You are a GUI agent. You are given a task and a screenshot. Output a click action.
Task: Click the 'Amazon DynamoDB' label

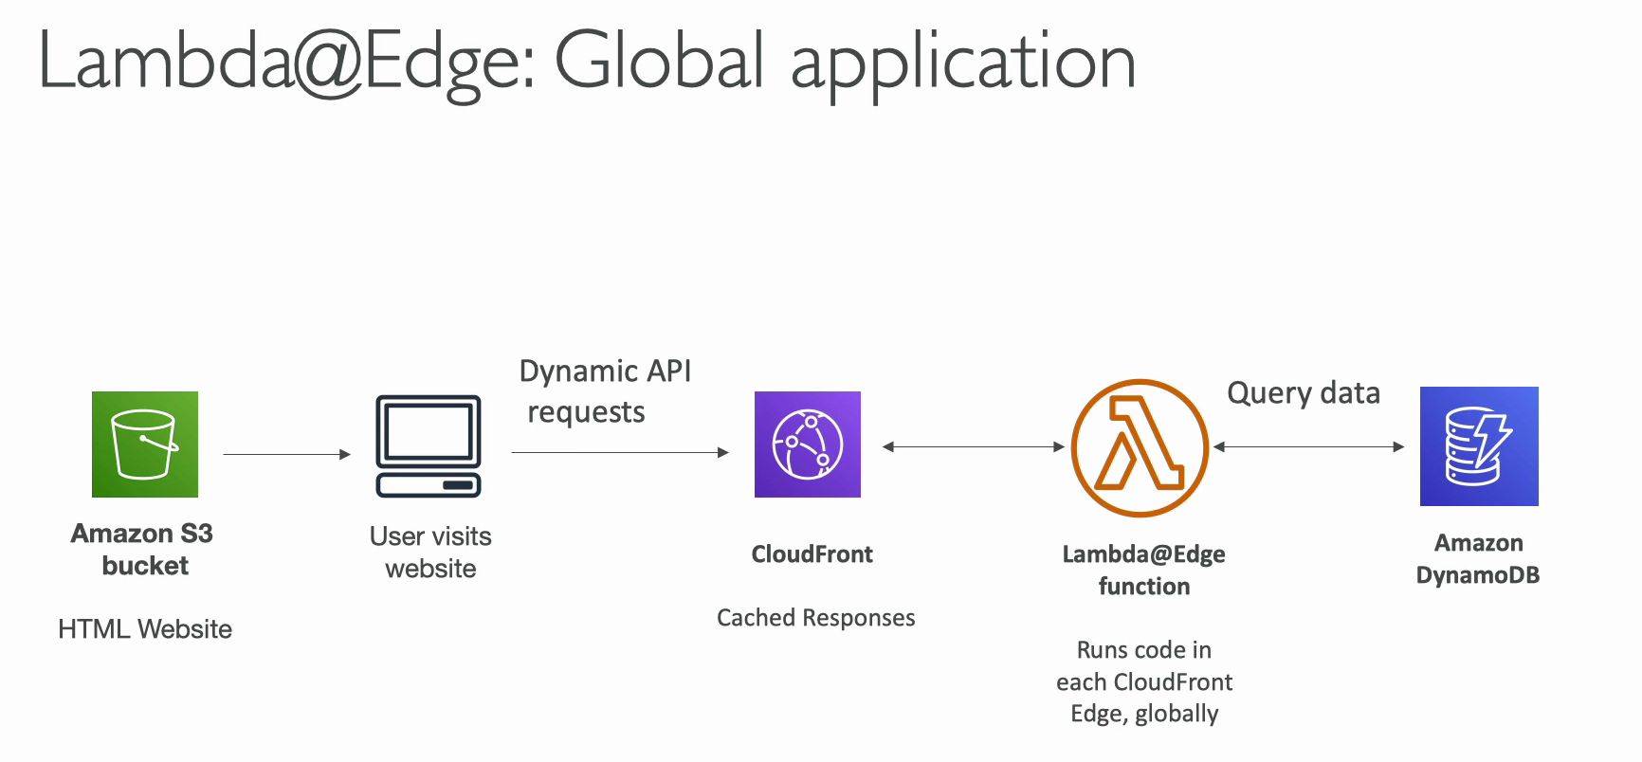1478,559
